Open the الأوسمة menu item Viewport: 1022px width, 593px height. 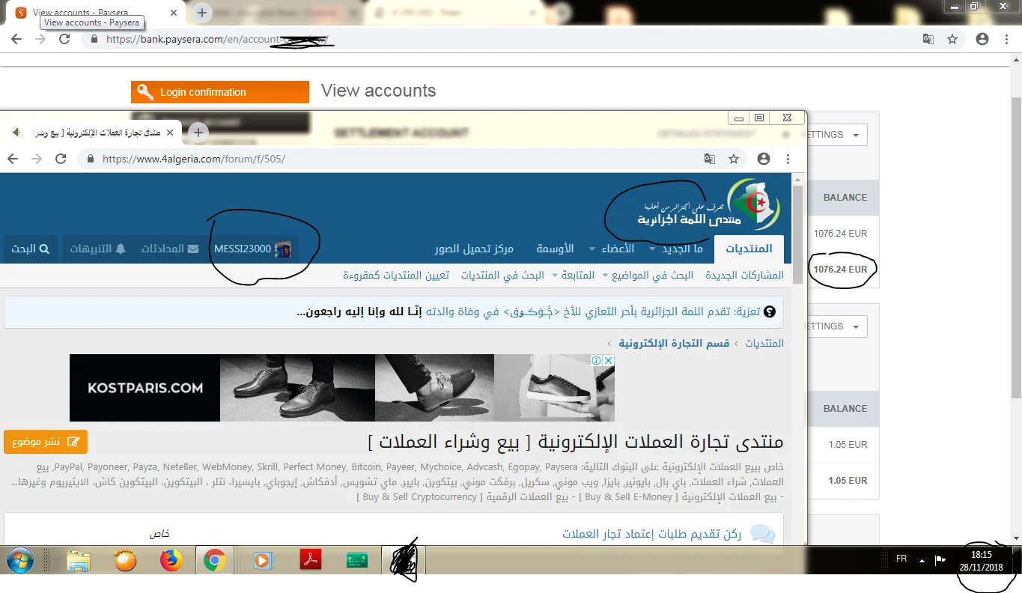point(555,249)
